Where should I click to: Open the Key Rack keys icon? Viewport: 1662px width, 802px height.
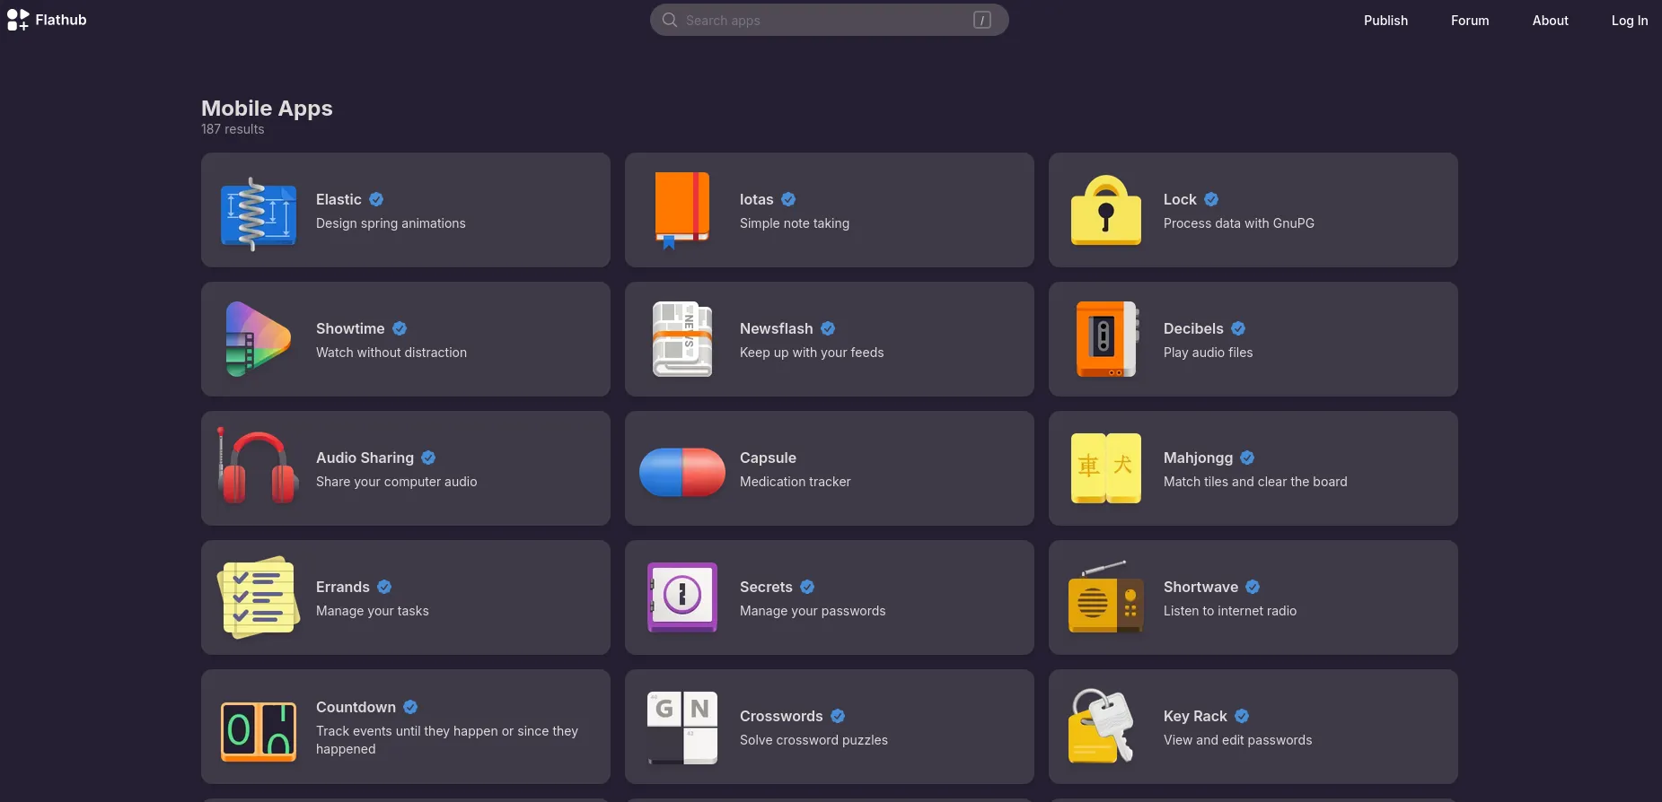click(x=1103, y=727)
